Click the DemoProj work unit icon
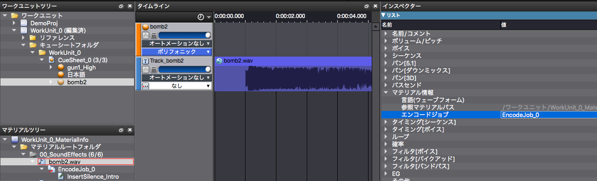Screen dimensions: 597x181 tap(24, 23)
